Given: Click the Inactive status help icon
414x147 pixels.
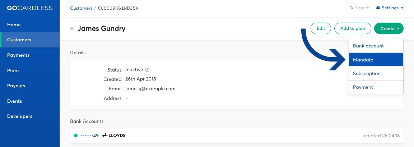Looking at the screenshot, I should click(x=147, y=70).
